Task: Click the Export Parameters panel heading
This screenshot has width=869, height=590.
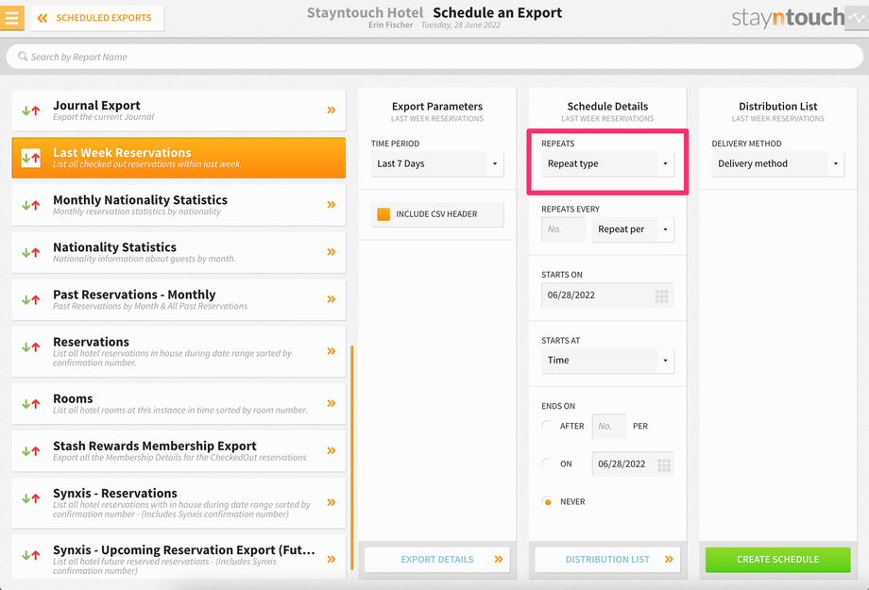Action: 437,107
